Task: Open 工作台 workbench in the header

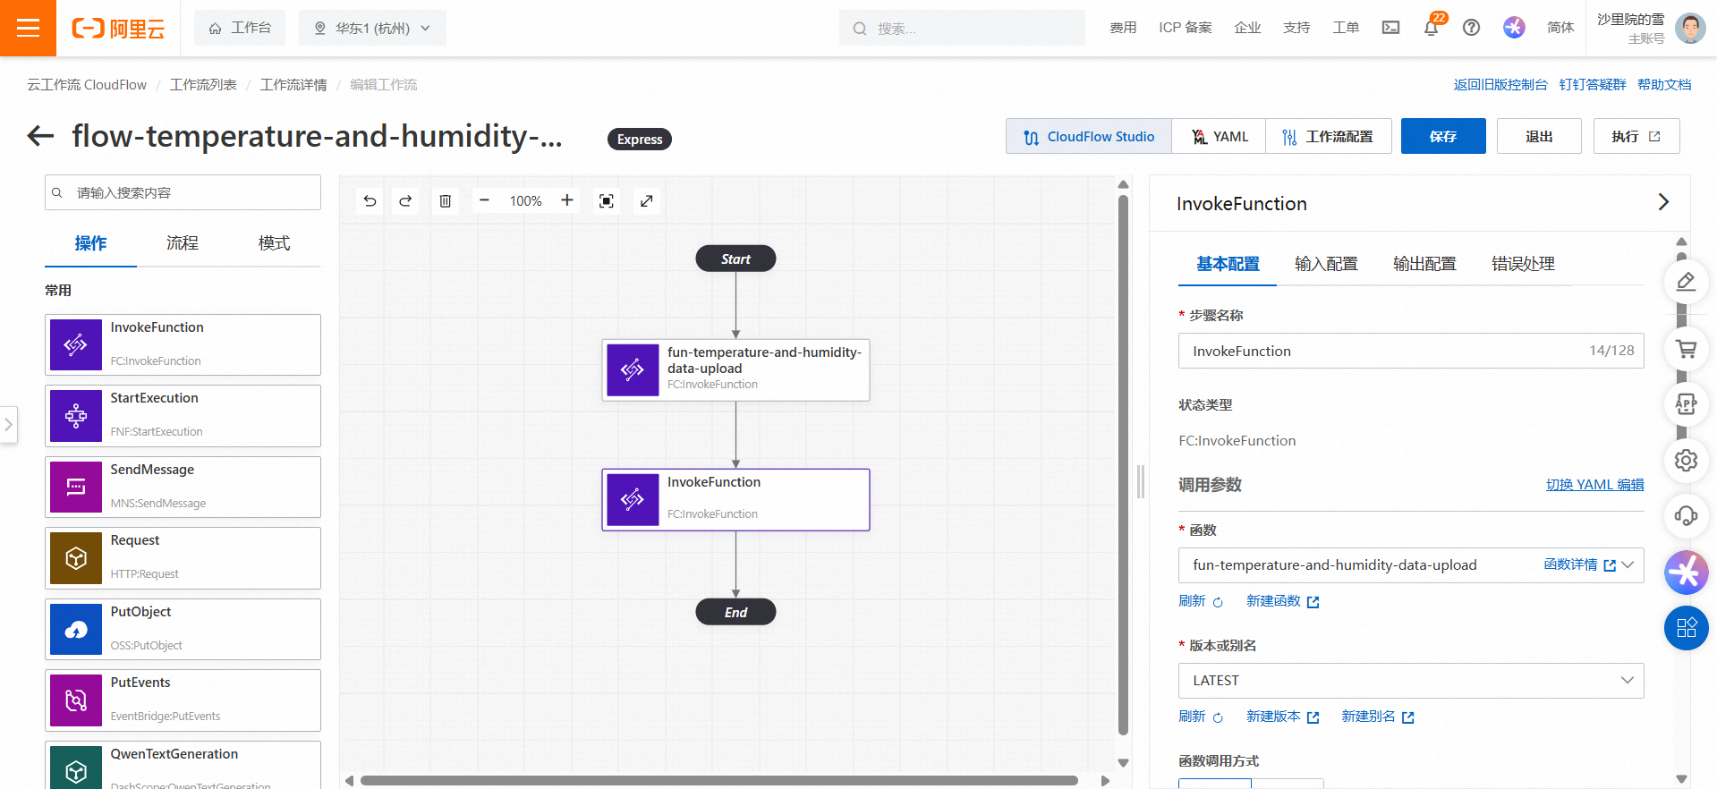Action: [x=240, y=28]
